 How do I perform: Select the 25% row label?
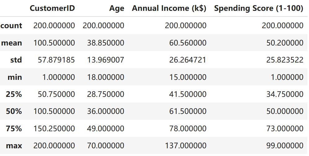pyautogui.click(x=14, y=94)
